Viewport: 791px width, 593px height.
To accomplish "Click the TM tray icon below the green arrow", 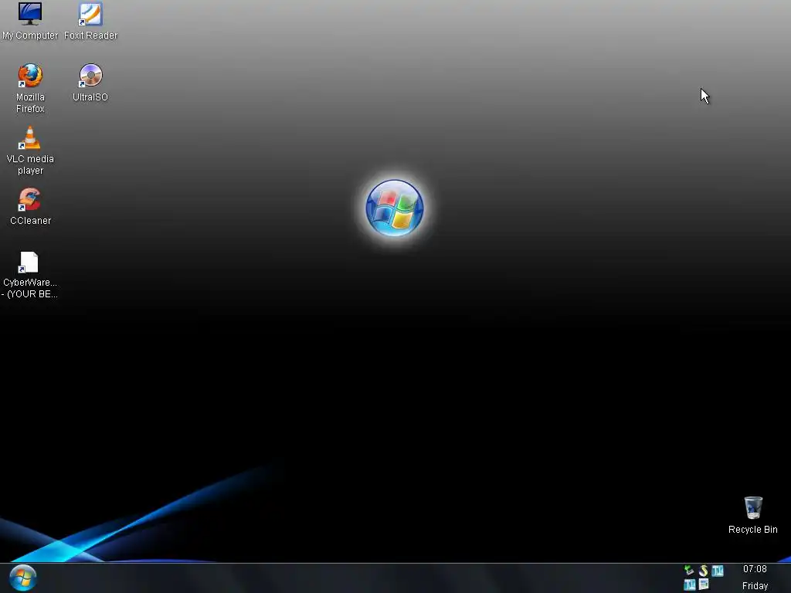I will [x=689, y=585].
